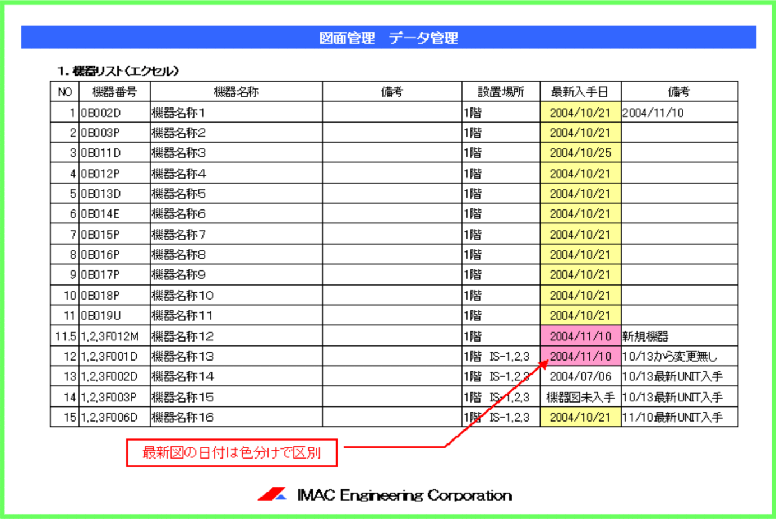Select the 0B019U equipment number cell
This screenshot has width=776, height=519.
click(x=114, y=315)
